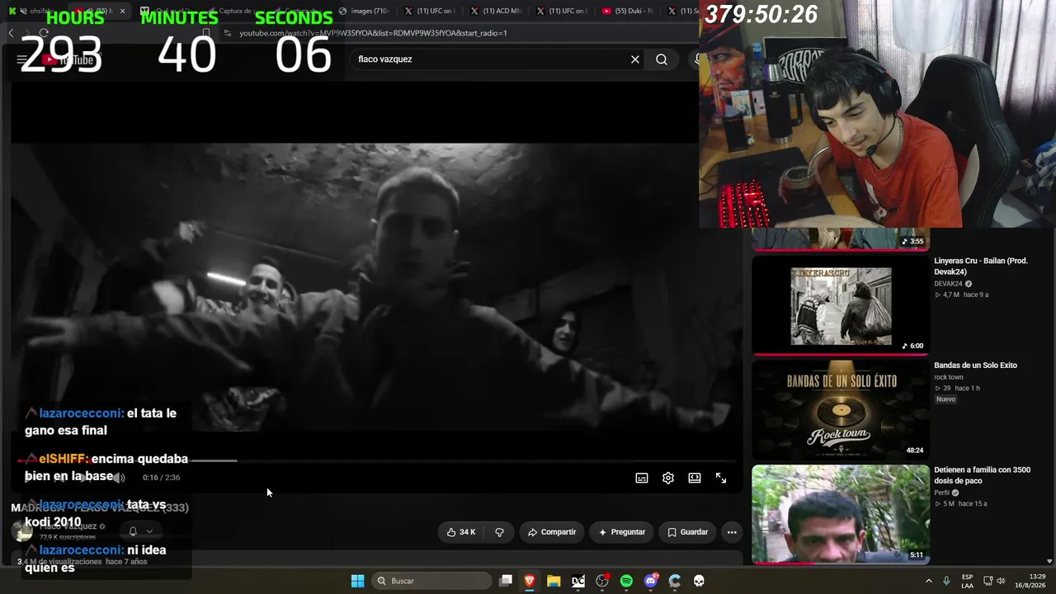Image resolution: width=1056 pixels, height=594 pixels.
Task: Open the Windows Start menu
Action: pyautogui.click(x=357, y=581)
